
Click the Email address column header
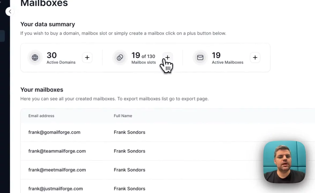[x=41, y=116]
